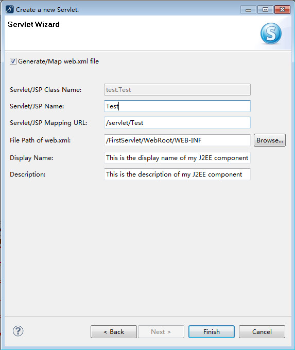The width and height of the screenshot is (295, 350).
Task: Click the disabled Next button
Action: coord(161,332)
